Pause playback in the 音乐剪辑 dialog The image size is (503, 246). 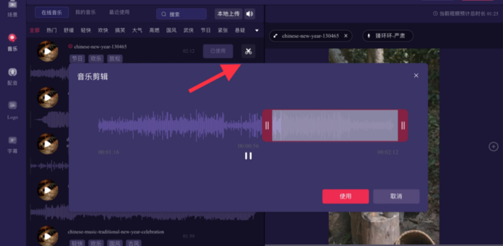248,155
